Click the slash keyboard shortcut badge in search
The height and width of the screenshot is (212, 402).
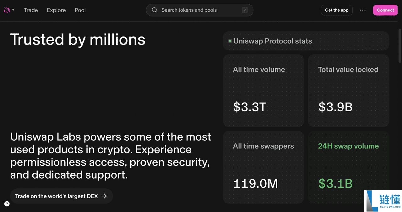(x=245, y=10)
